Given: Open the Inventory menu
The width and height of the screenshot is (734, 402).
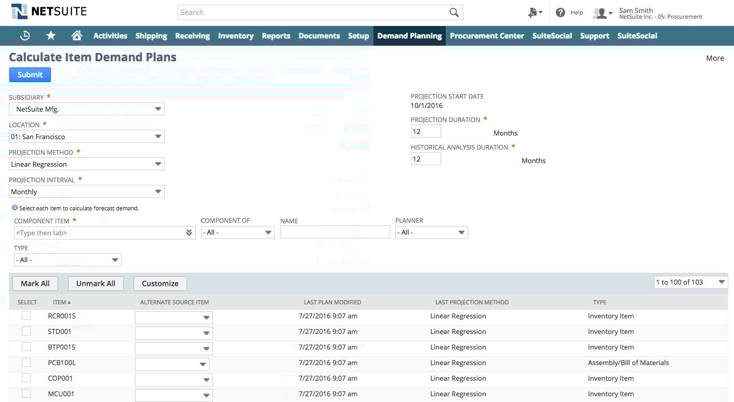Looking at the screenshot, I should pos(236,36).
